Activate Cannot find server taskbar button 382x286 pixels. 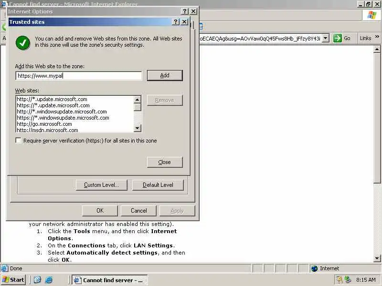(x=110, y=280)
